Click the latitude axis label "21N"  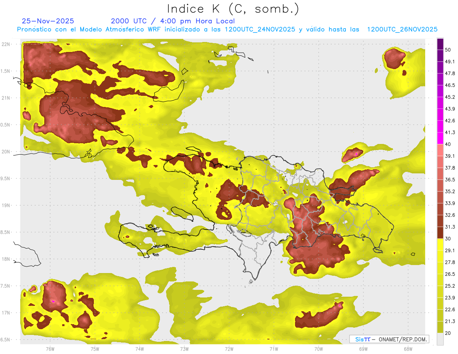(x=5, y=98)
